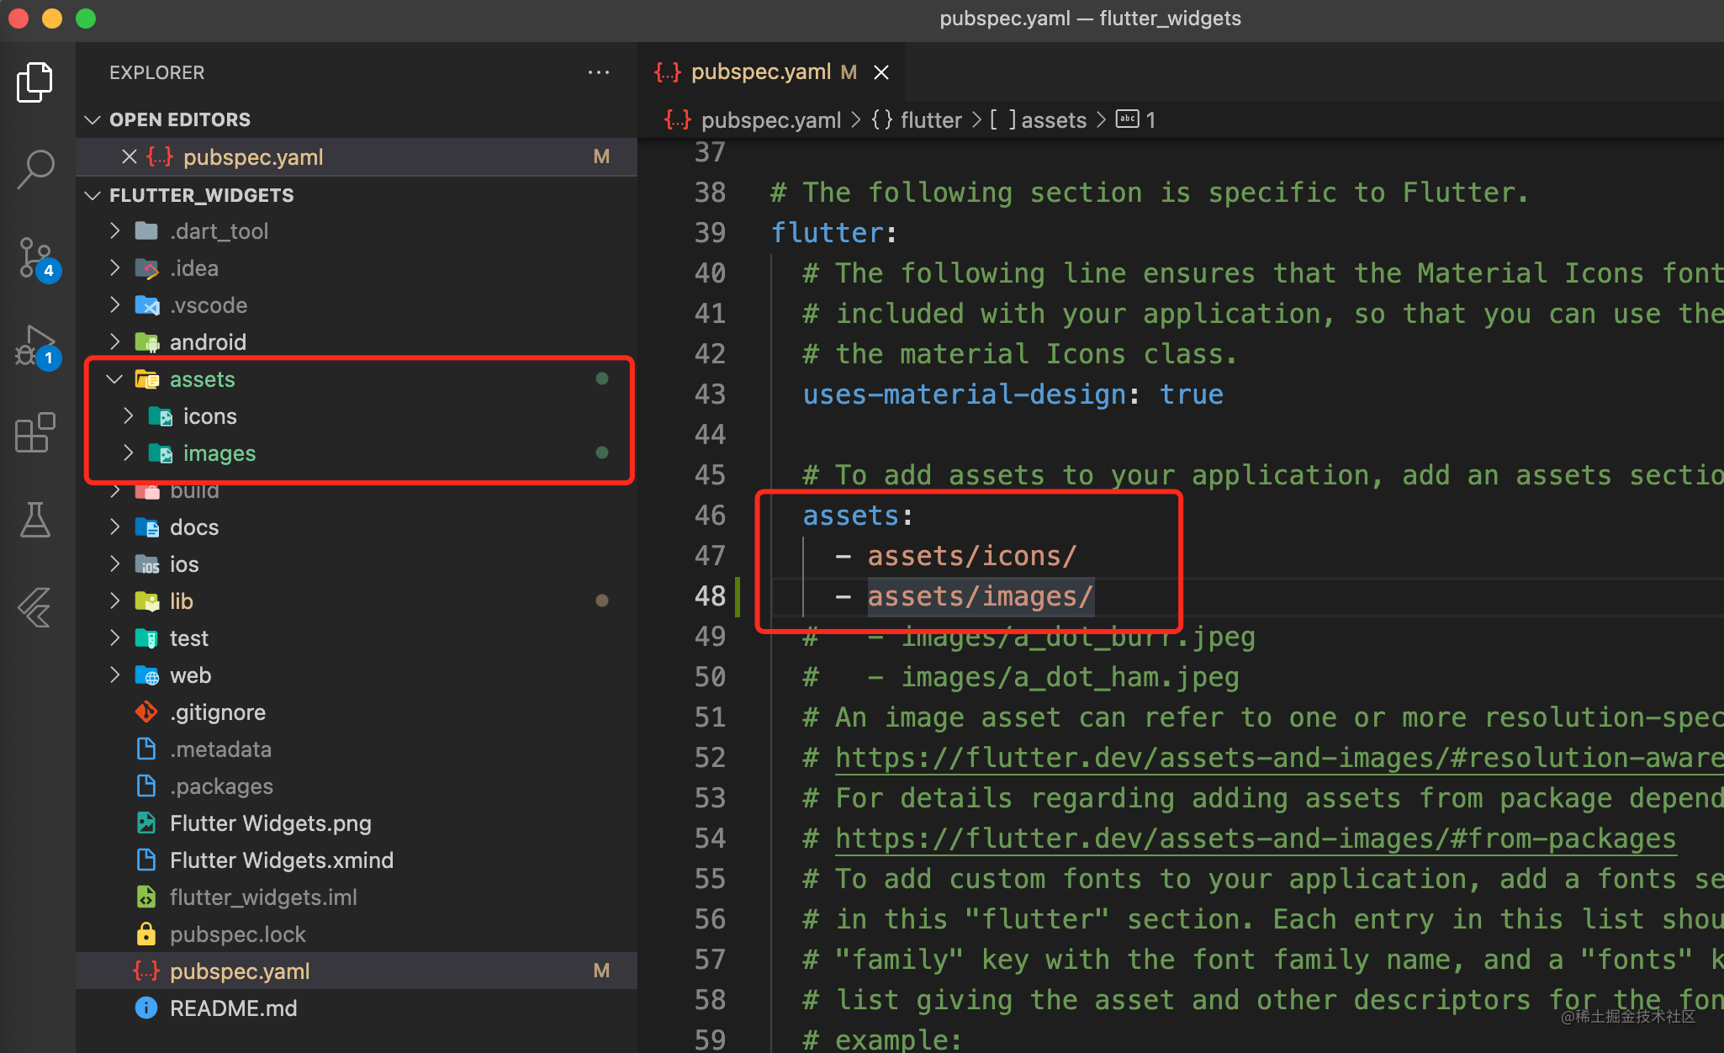Open the Explorer view in activity bar
Screen dimensions: 1724x1053
34,82
